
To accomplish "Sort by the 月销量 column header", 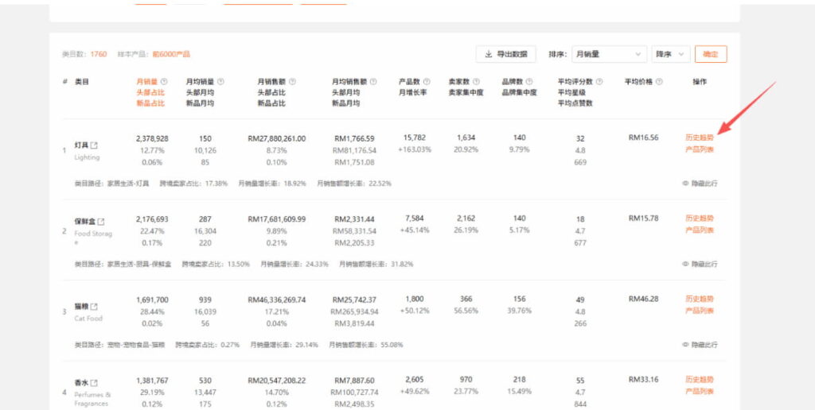I will click(x=147, y=82).
